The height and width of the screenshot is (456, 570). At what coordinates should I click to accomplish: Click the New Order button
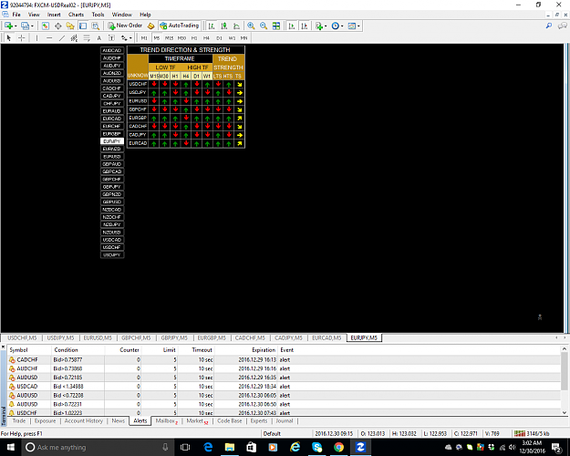(125, 26)
